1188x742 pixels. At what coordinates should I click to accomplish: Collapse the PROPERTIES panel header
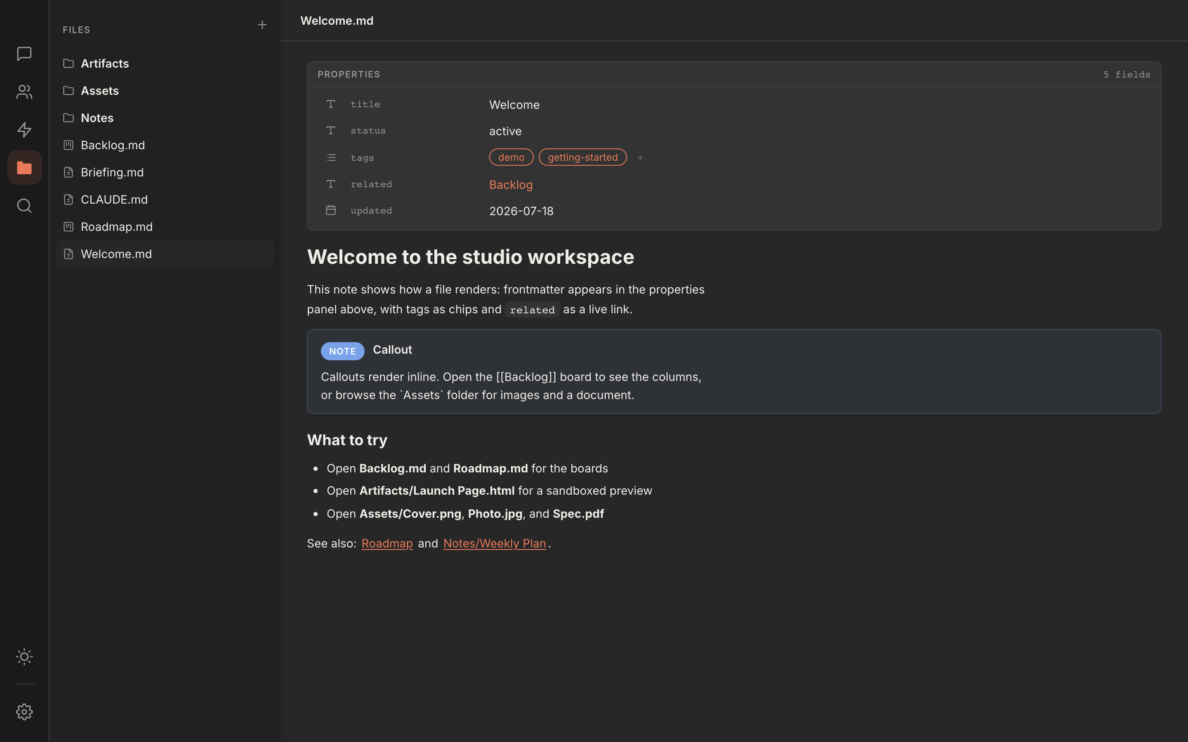tap(734, 74)
